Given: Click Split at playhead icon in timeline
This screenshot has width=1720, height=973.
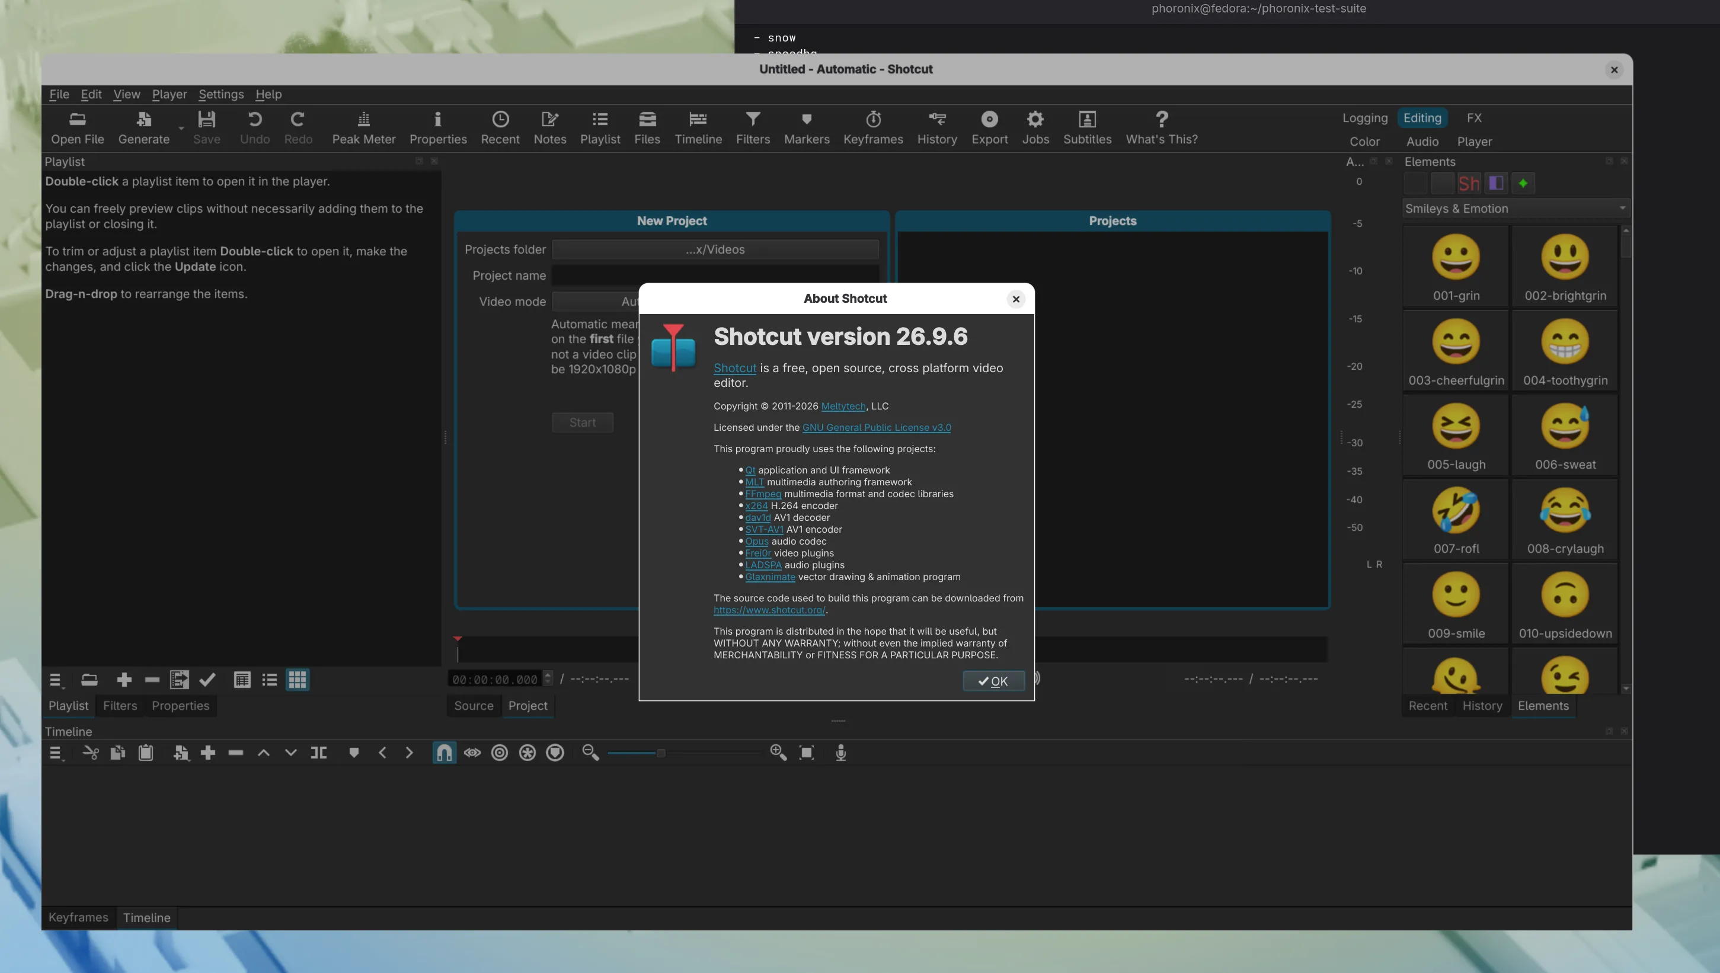Looking at the screenshot, I should coord(319,753).
